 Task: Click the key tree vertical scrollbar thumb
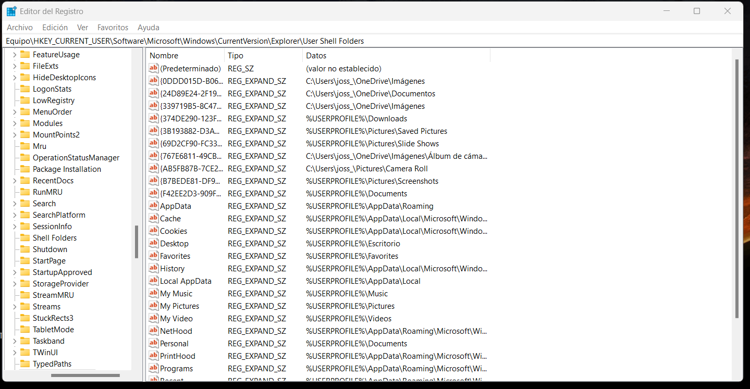(x=137, y=242)
